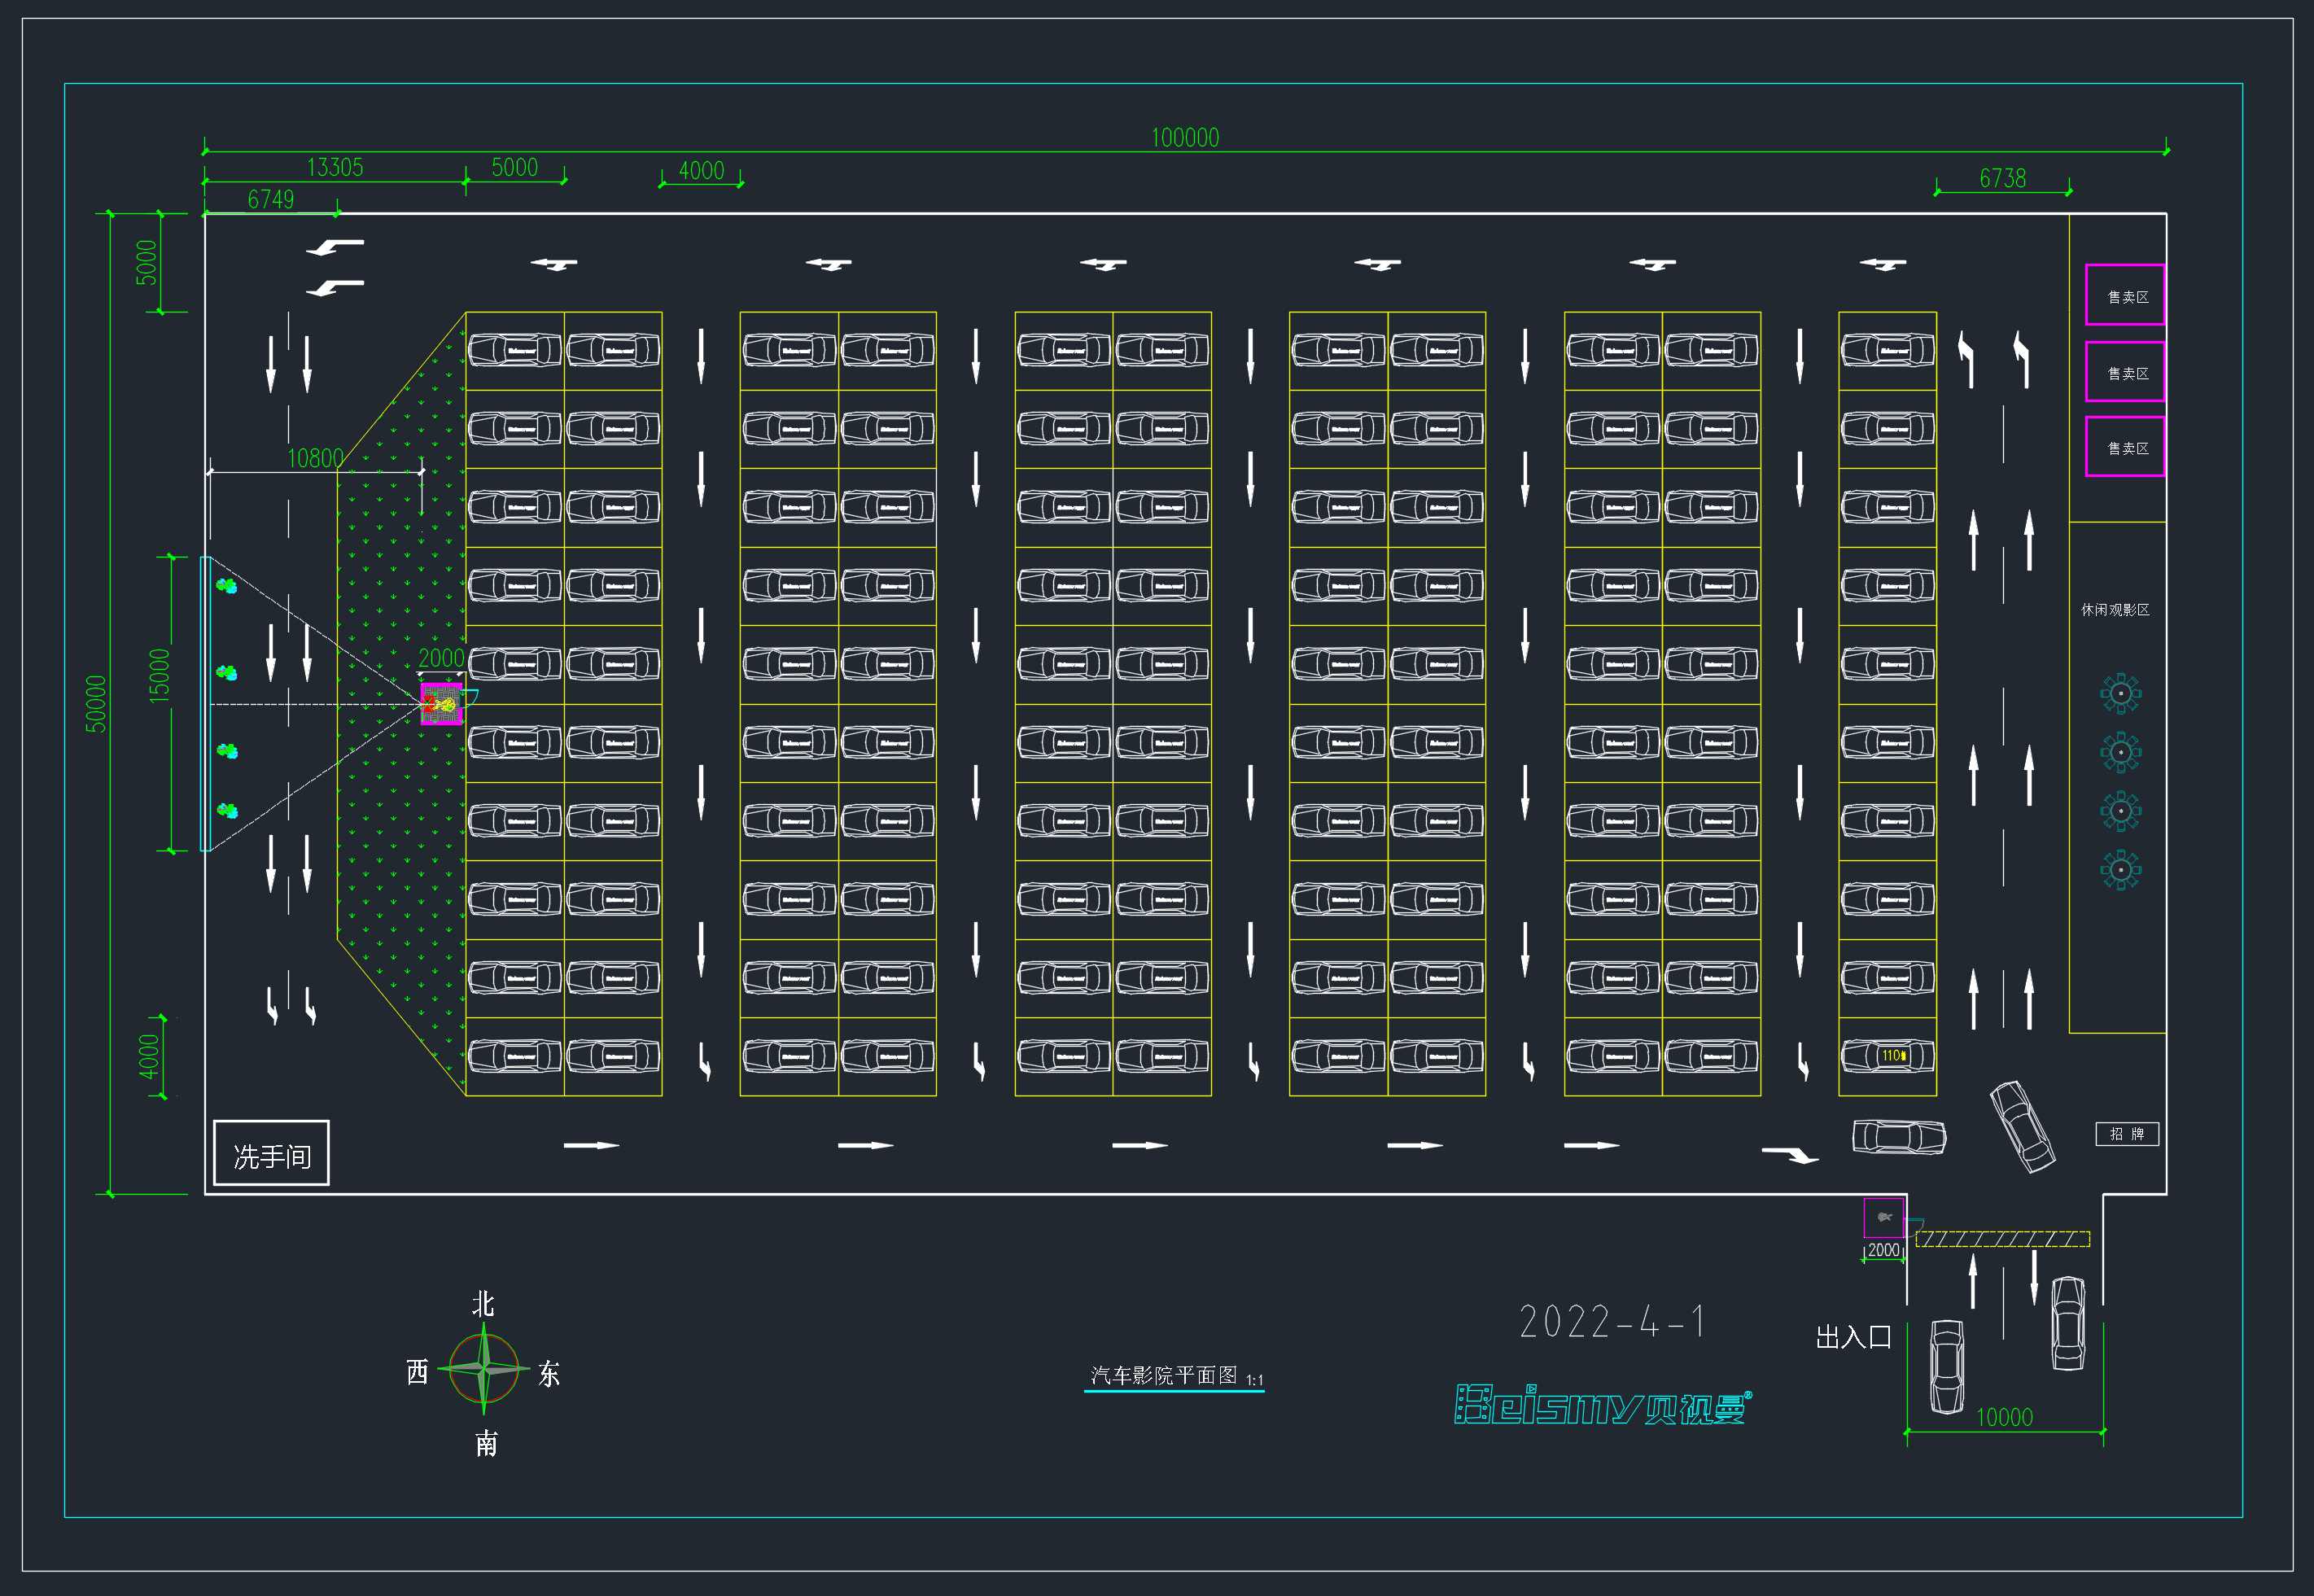This screenshot has height=1596, width=2314.
Task: Click the 休闲观影区 label
Action: pyautogui.click(x=2115, y=610)
